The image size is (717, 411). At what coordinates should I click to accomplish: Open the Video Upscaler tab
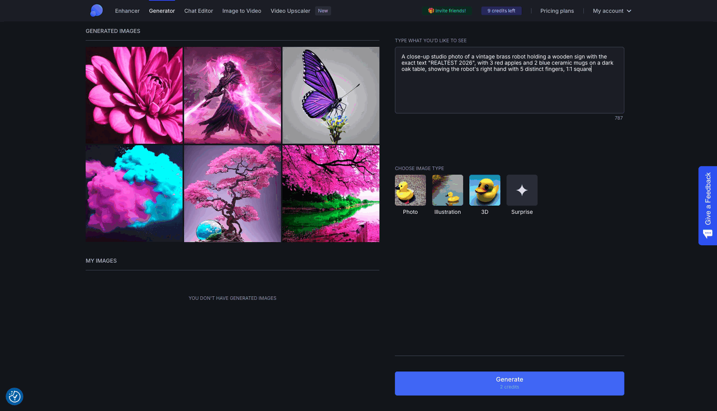(x=290, y=11)
